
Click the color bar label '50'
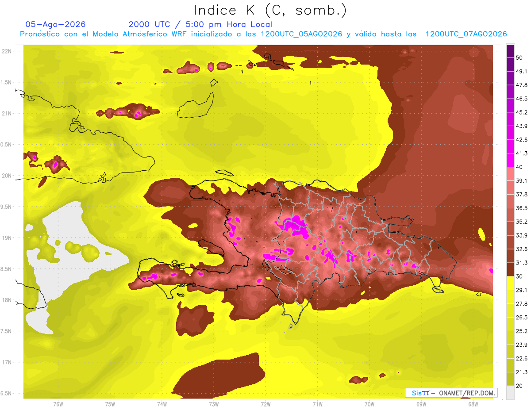click(520, 58)
